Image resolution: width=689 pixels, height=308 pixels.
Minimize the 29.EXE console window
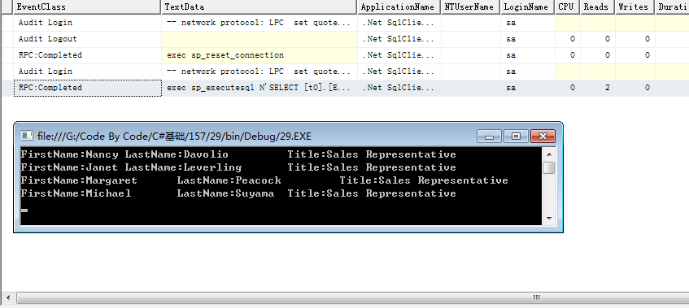coord(489,137)
